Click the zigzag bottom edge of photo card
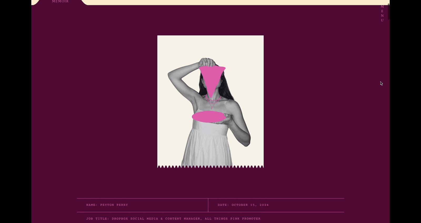The height and width of the screenshot is (223, 421). [x=210, y=167]
